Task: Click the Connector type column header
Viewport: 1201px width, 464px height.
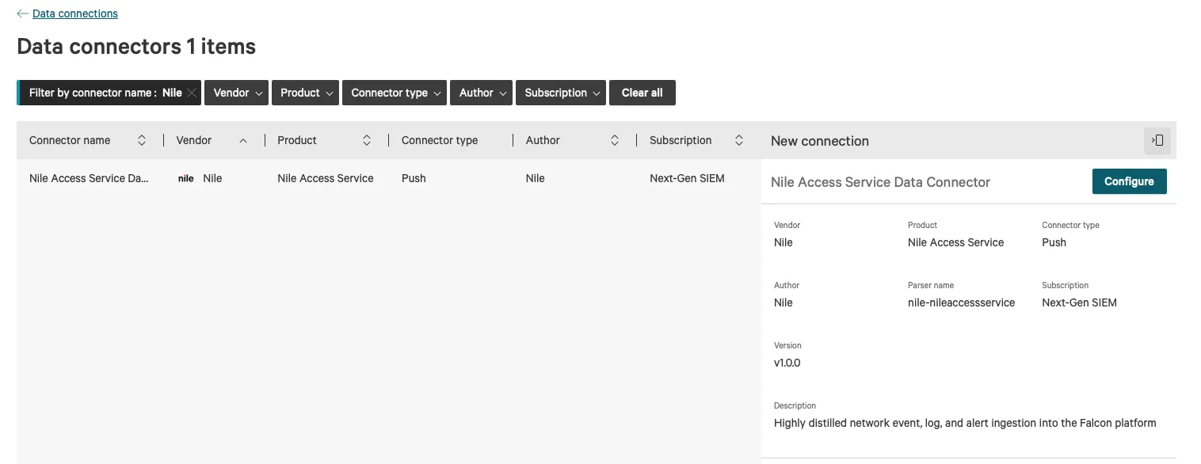Action: point(440,140)
